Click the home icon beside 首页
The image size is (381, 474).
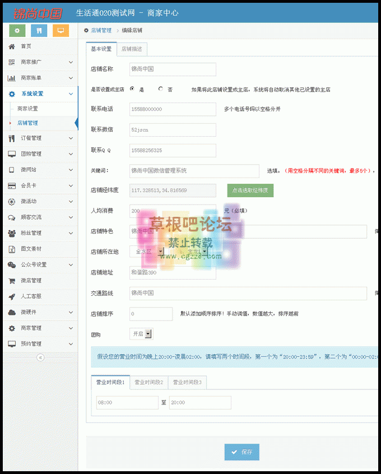[x=12, y=47]
